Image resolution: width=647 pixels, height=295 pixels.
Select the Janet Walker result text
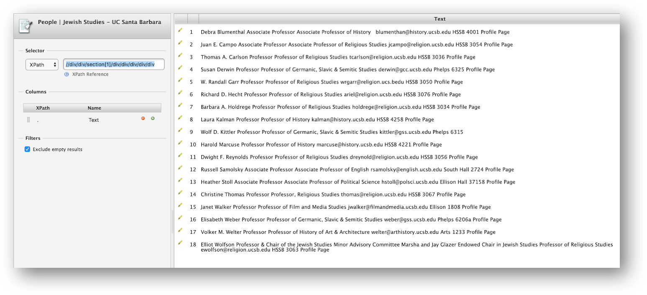(x=346, y=207)
